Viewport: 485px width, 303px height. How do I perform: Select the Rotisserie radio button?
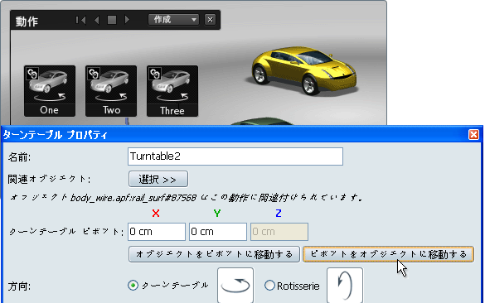[x=269, y=286]
